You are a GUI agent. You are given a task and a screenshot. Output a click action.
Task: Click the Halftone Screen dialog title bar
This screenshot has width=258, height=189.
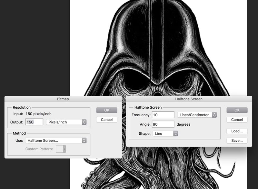[189, 99]
